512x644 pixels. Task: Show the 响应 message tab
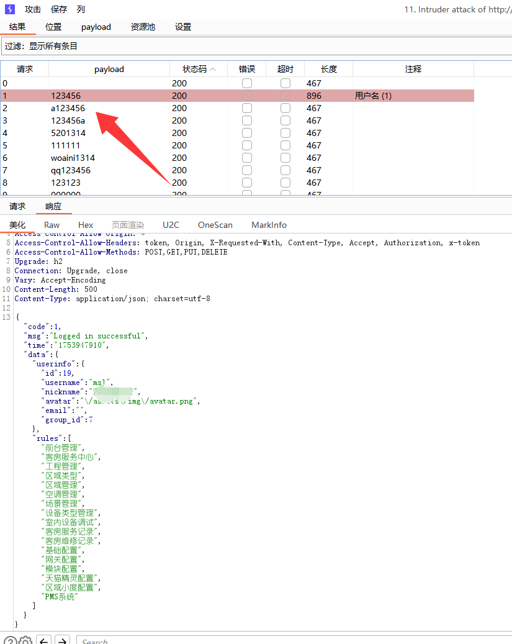point(53,206)
